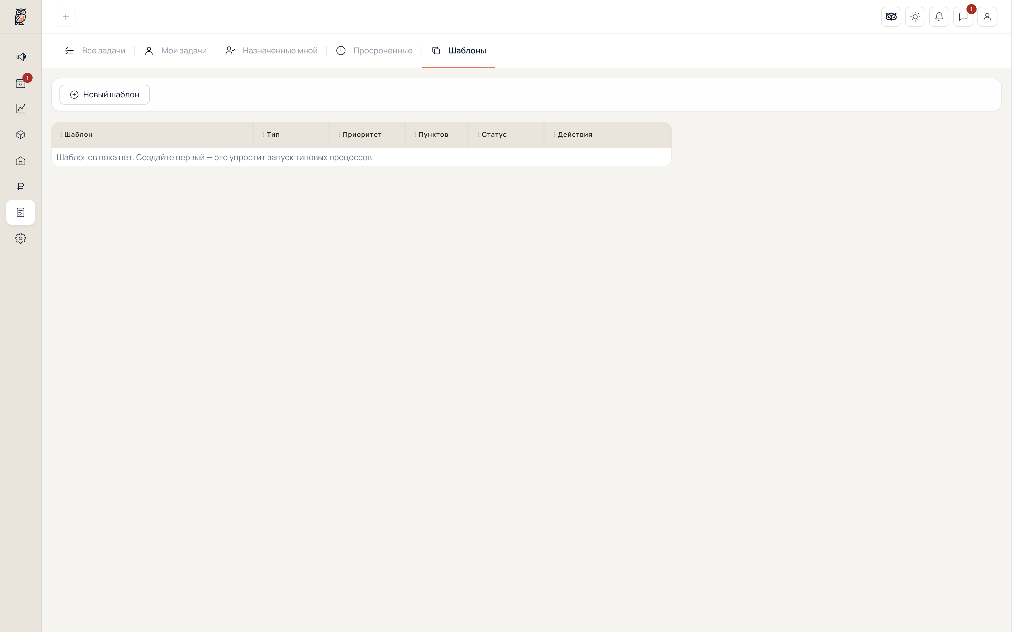Click the Приоритет column header
The image size is (1012, 632).
tap(362, 135)
